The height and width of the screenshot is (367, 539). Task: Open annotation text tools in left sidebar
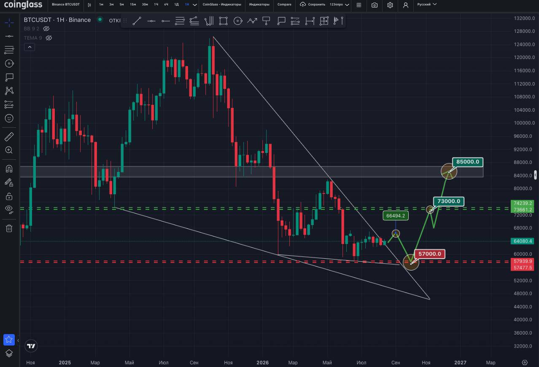click(x=9, y=77)
